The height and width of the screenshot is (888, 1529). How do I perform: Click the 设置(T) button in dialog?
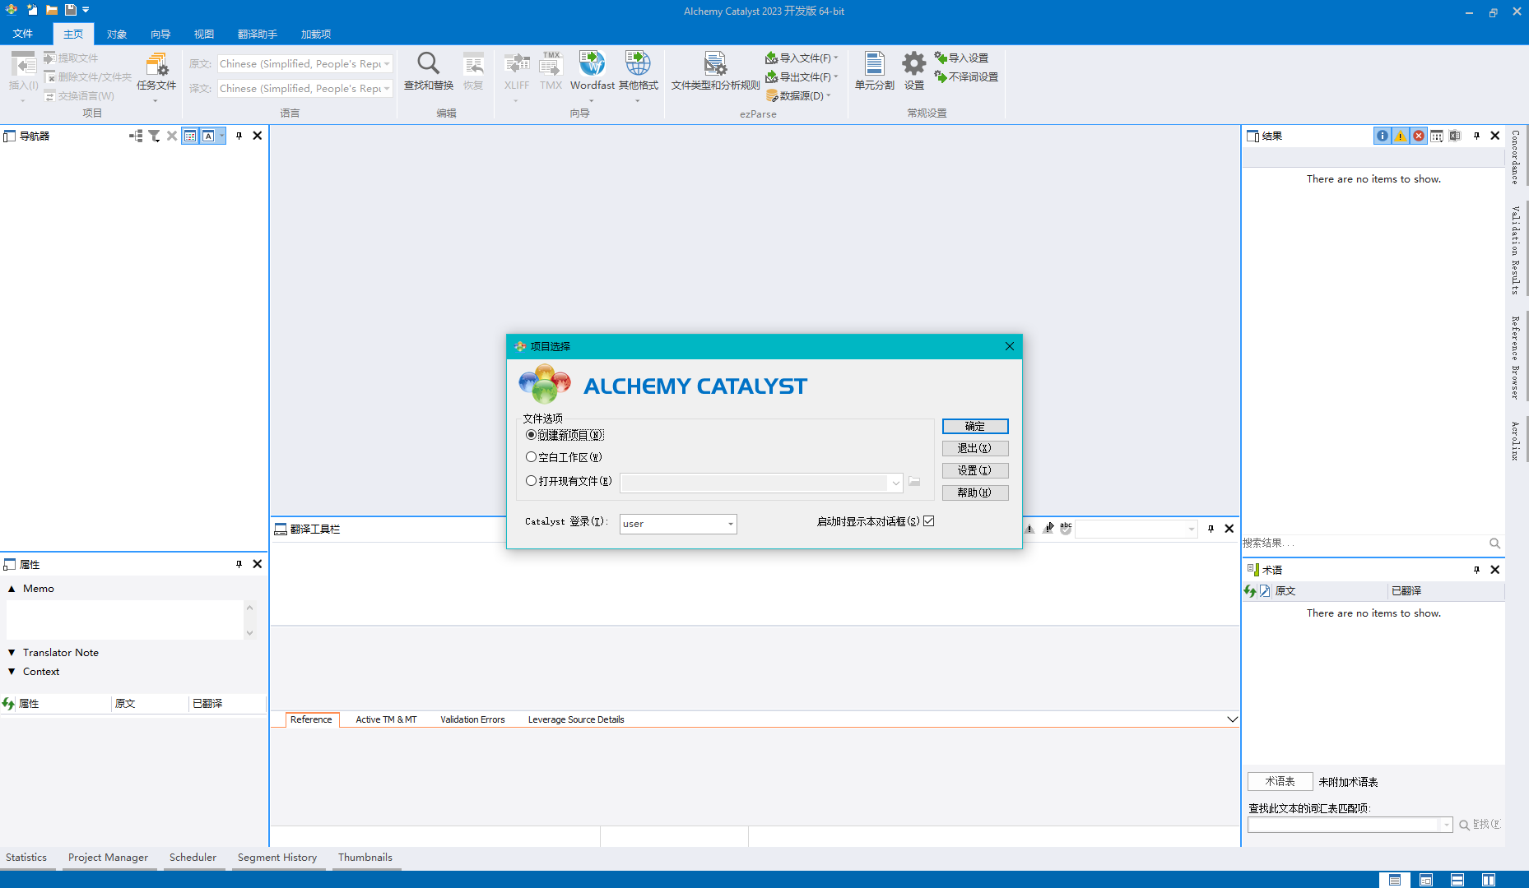975,470
